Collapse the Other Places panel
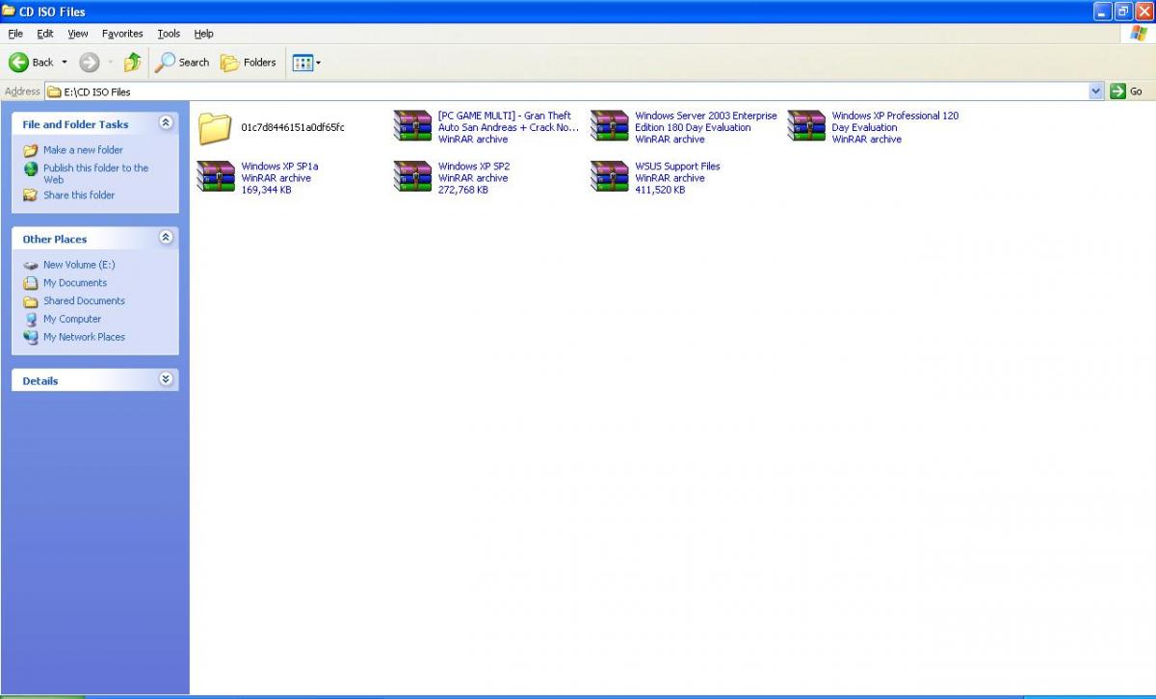1156x699 pixels. 166,238
